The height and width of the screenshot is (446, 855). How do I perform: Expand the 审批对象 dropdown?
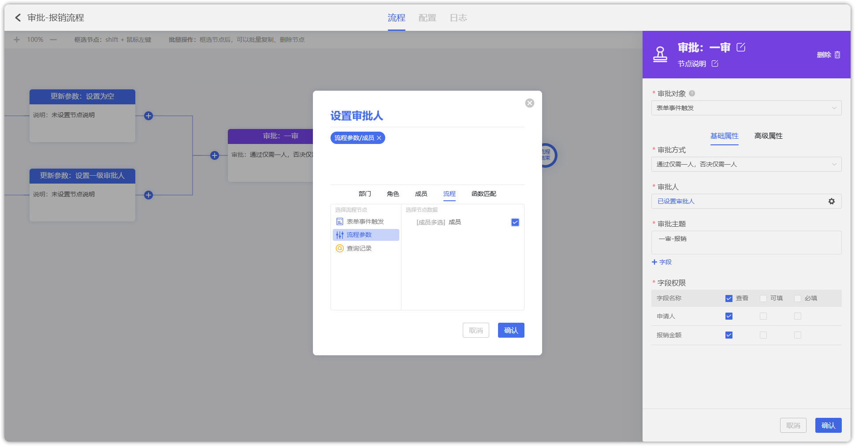pyautogui.click(x=746, y=108)
